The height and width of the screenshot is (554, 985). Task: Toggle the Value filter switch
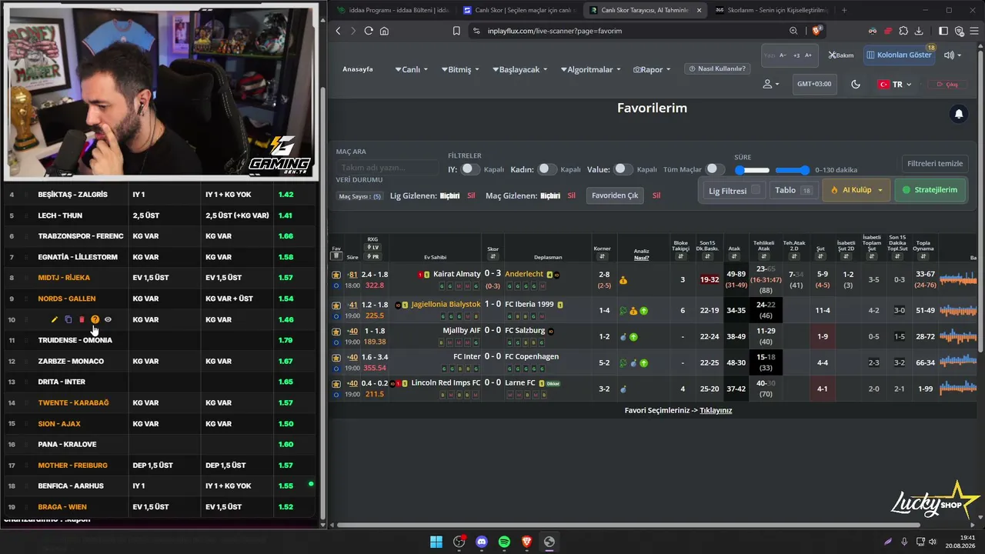(623, 169)
